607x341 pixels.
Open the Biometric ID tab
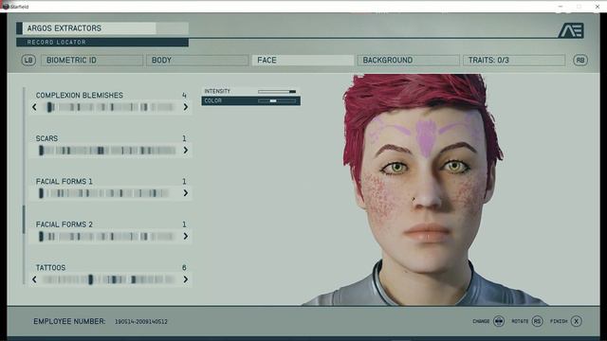click(92, 61)
